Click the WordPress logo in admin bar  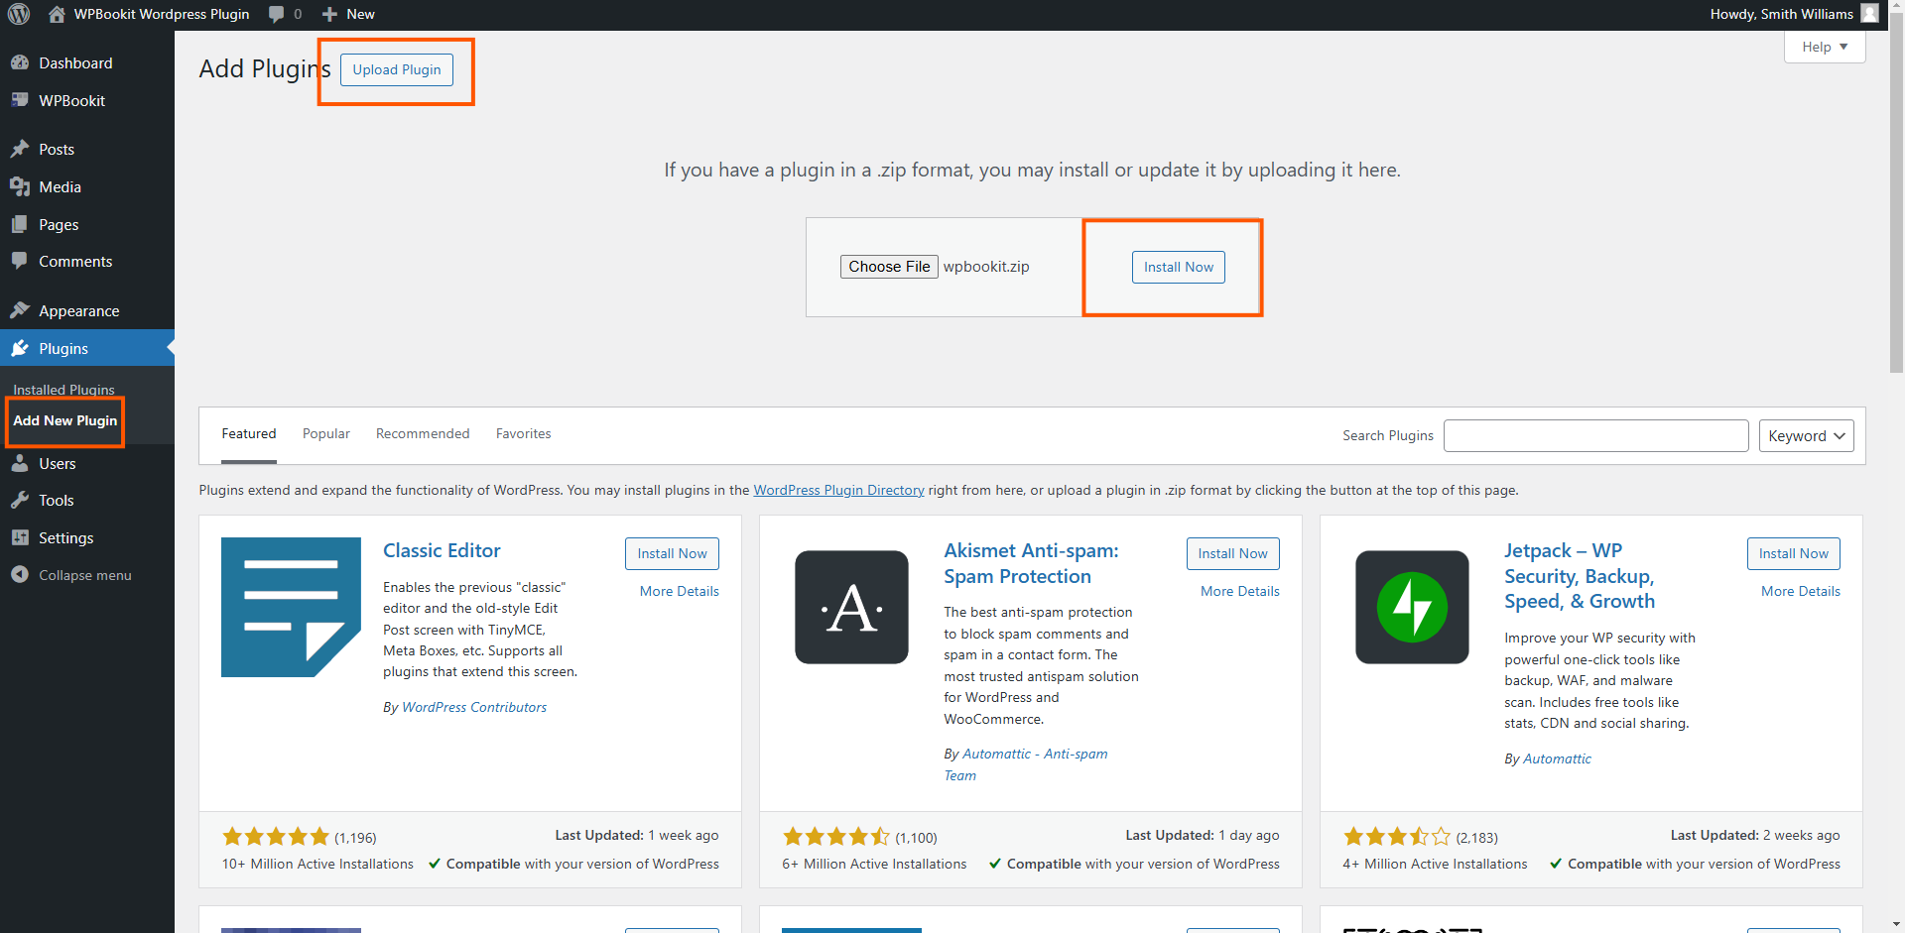tap(19, 14)
